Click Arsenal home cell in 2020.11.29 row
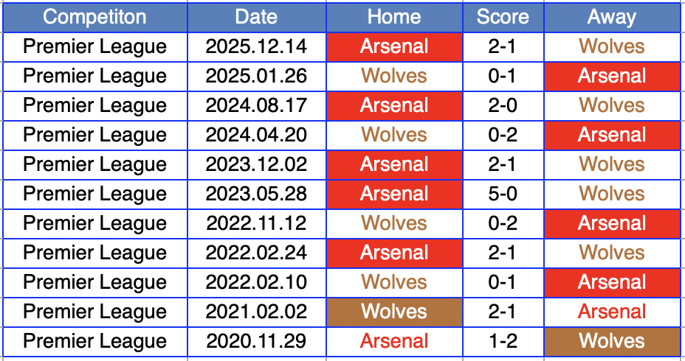This screenshot has width=685, height=361. pyautogui.click(x=394, y=341)
